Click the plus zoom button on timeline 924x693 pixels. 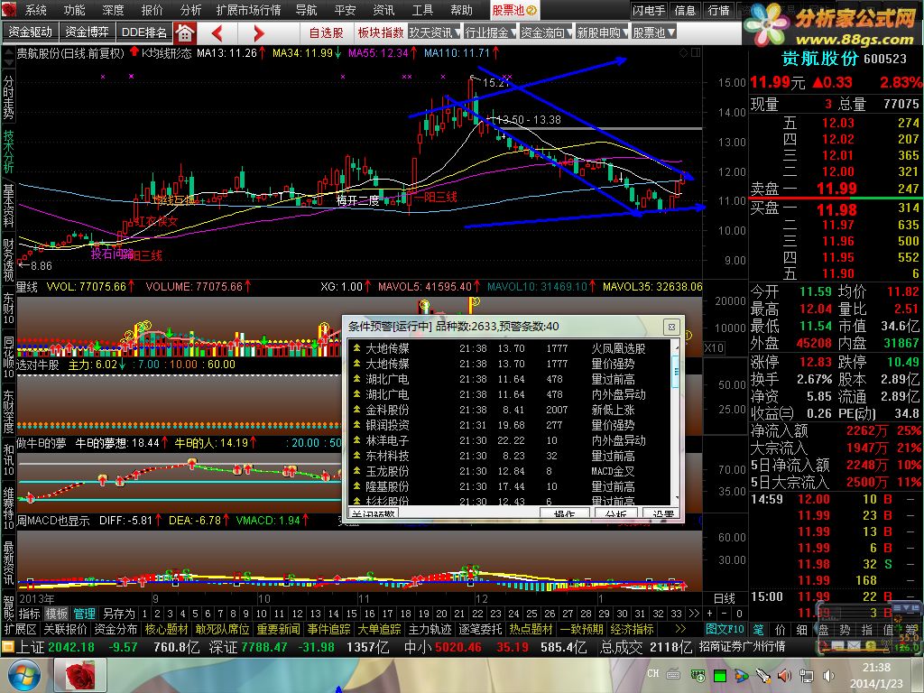point(710,614)
